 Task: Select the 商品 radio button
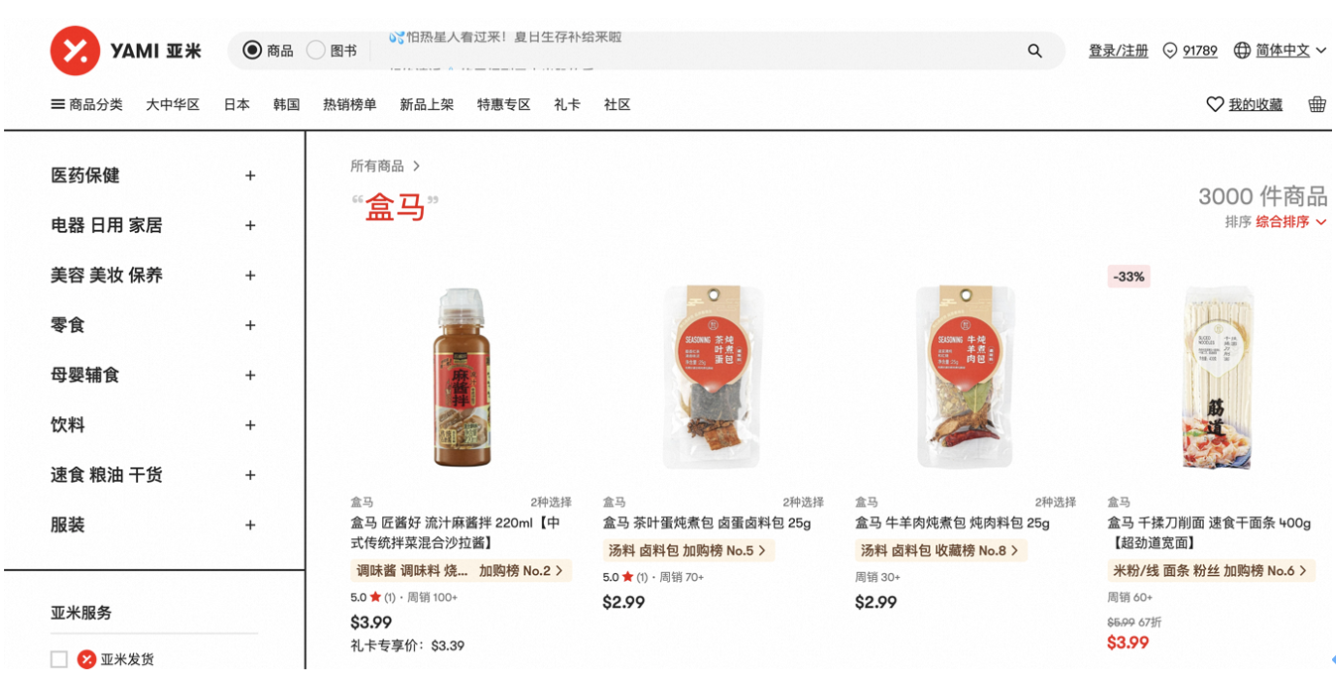pyautogui.click(x=252, y=51)
